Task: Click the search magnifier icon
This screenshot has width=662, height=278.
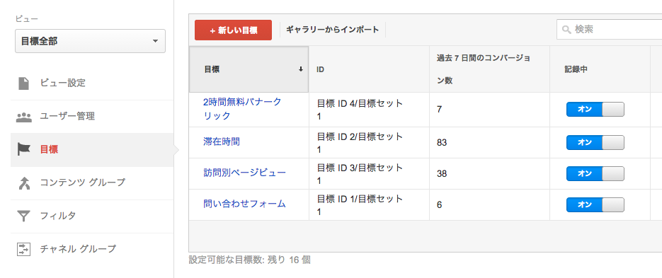Action: (x=566, y=30)
